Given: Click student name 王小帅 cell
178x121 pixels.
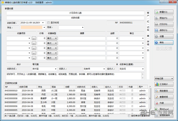Looking at the screenshot, I should (x=44, y=102).
